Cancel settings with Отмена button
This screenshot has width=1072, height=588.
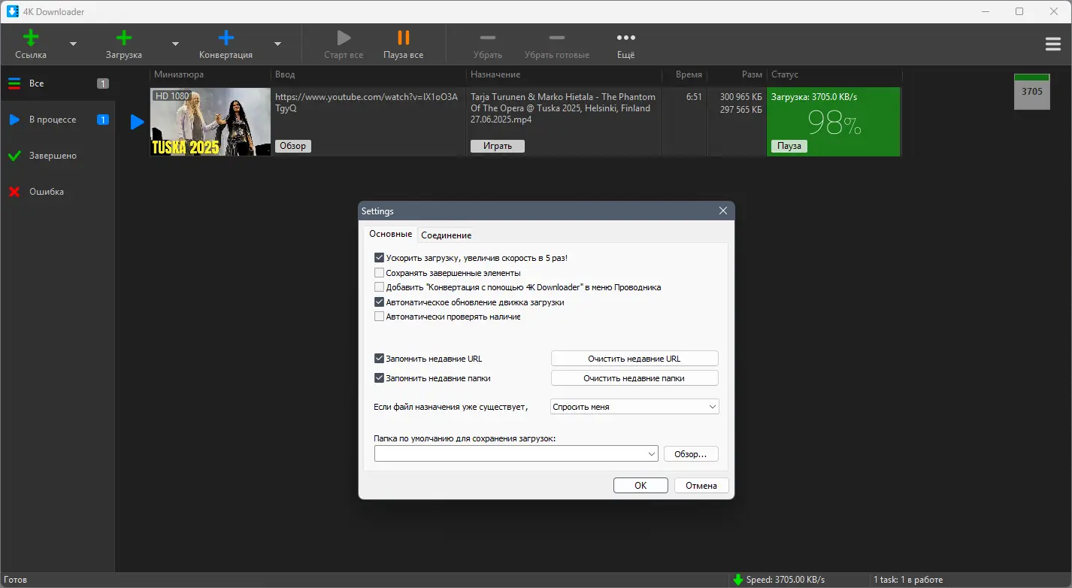click(701, 486)
